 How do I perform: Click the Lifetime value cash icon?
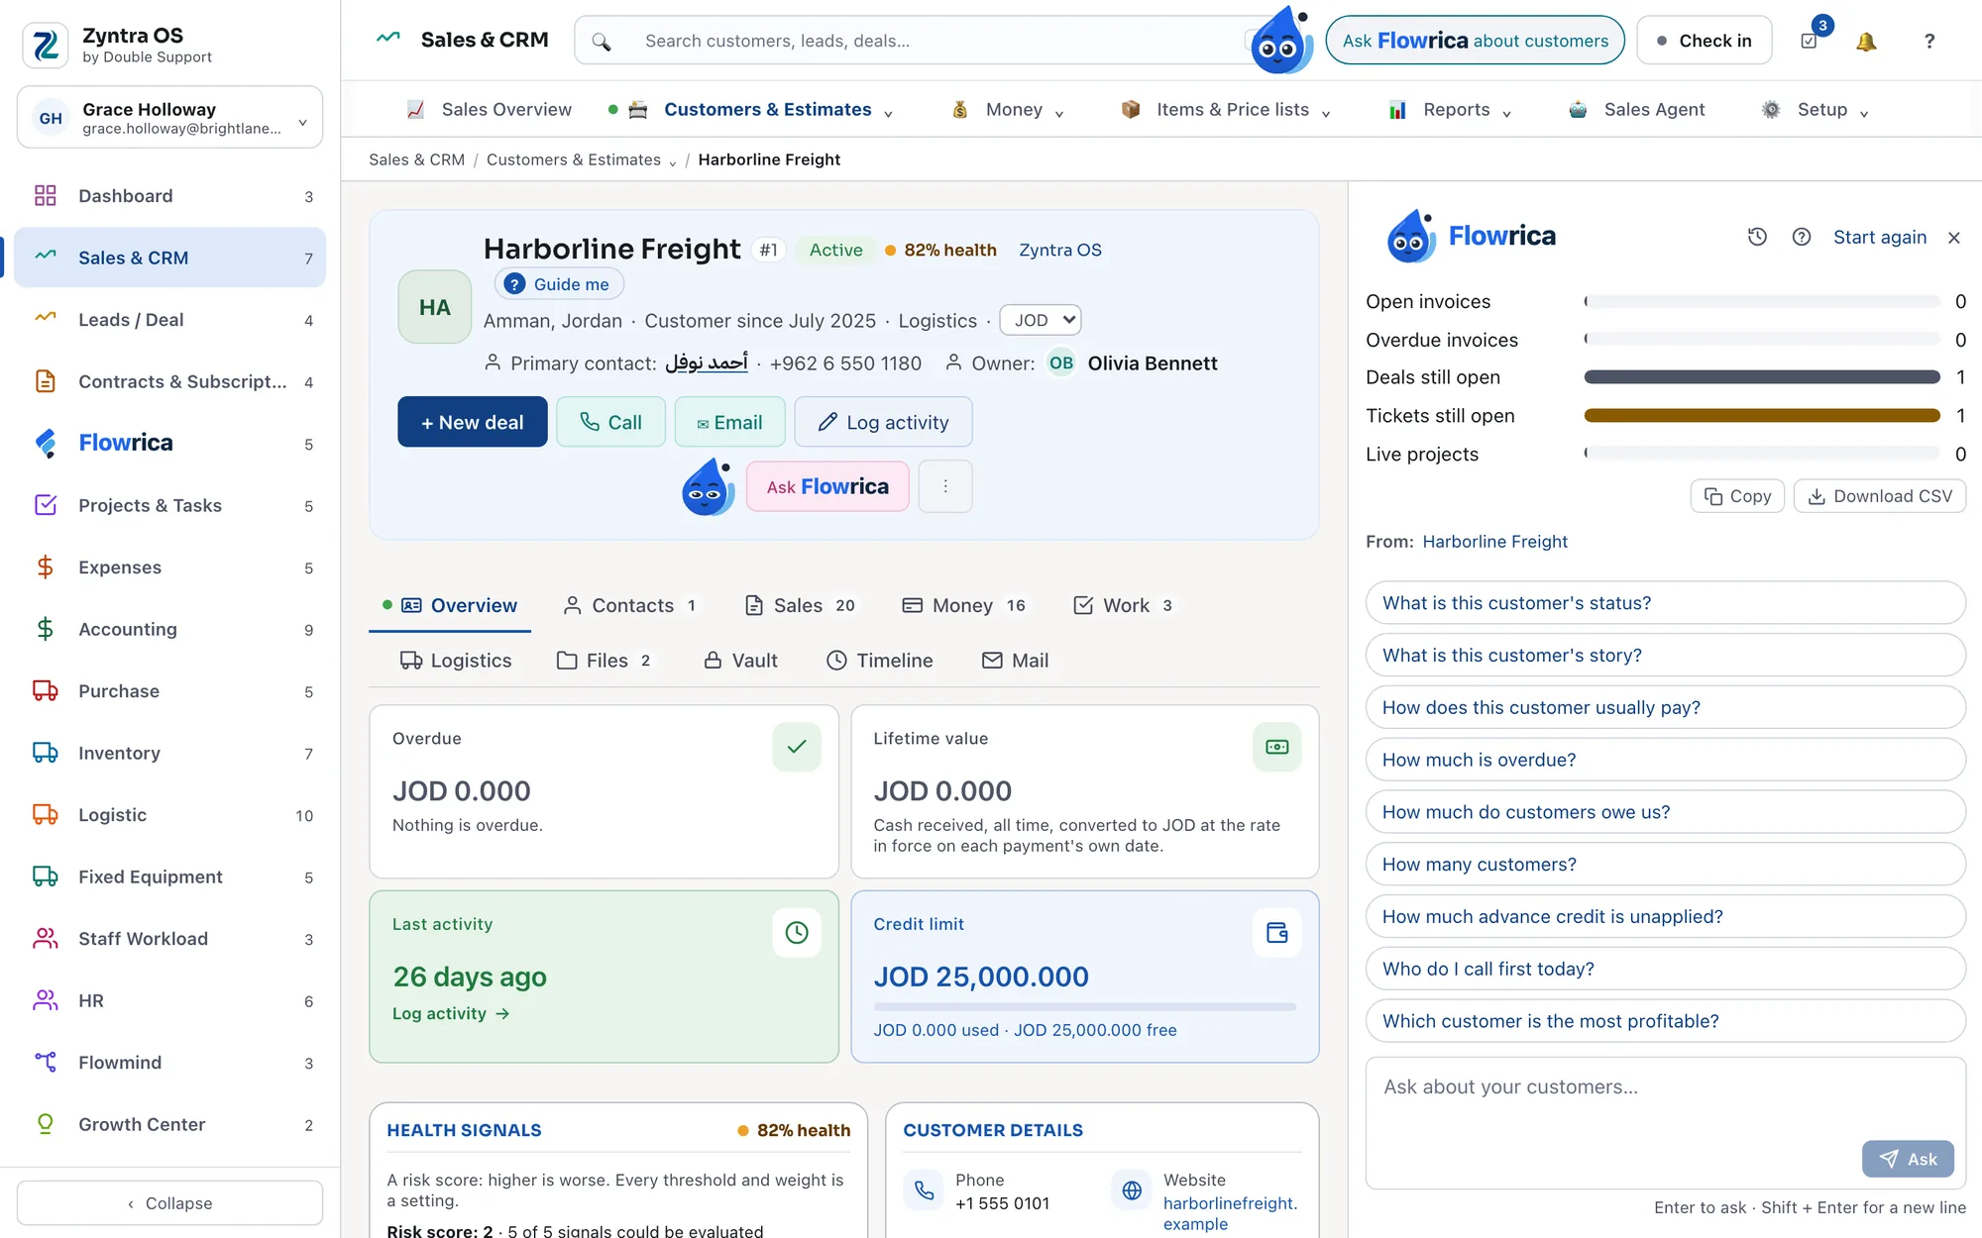pyautogui.click(x=1277, y=747)
